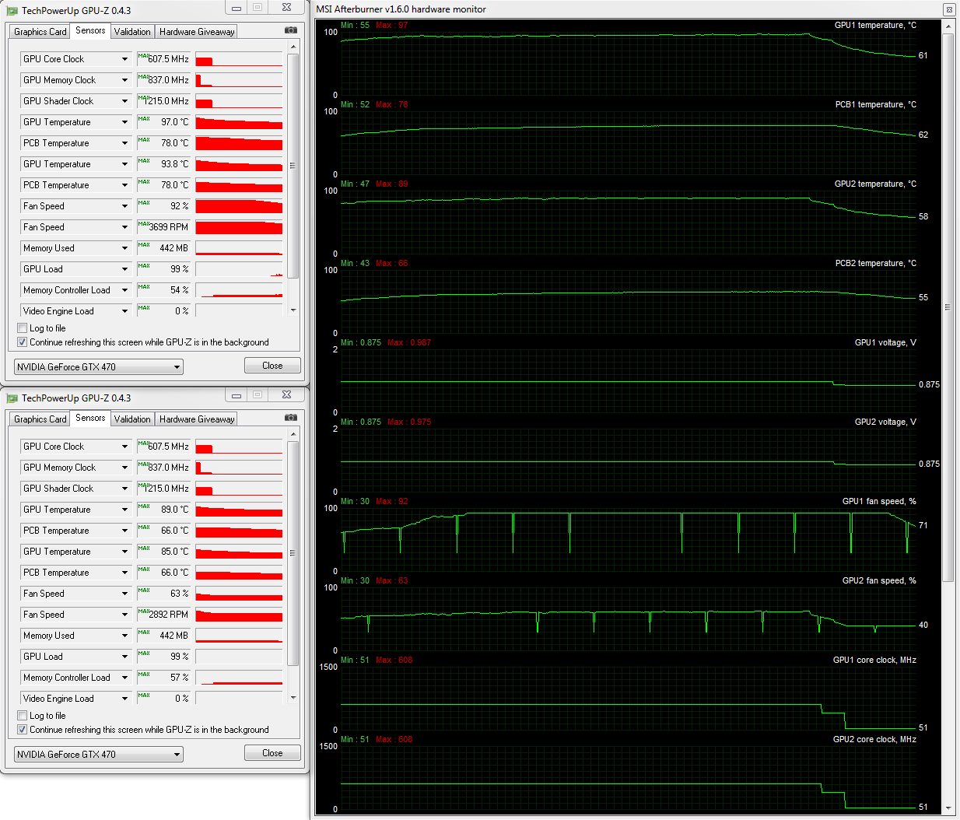The height and width of the screenshot is (820, 960).
Task: Click the GPU1 core clock graph in Afterburner
Action: [x=629, y=698]
